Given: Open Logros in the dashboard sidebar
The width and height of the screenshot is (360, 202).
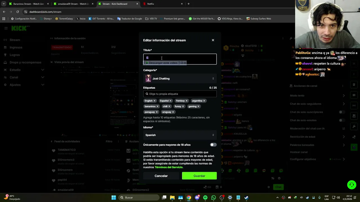Looking at the screenshot, I should tap(15, 55).
